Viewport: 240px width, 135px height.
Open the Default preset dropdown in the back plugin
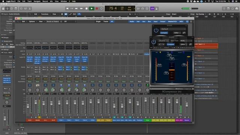(x=173, y=29)
